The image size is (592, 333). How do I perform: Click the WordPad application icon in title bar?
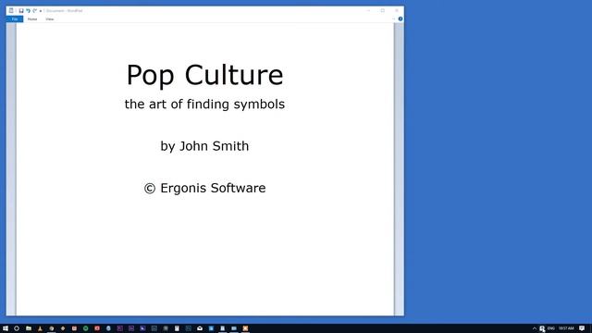(x=11, y=10)
